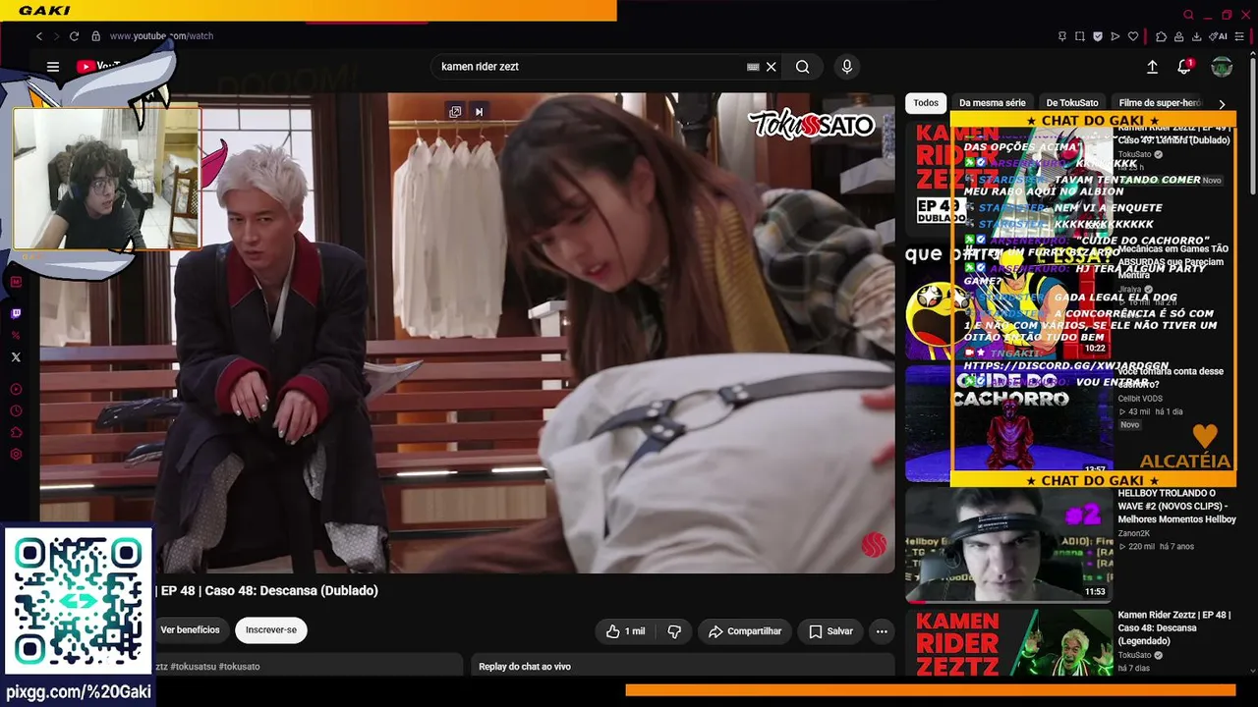Open the browser downloads icon

[1196, 36]
